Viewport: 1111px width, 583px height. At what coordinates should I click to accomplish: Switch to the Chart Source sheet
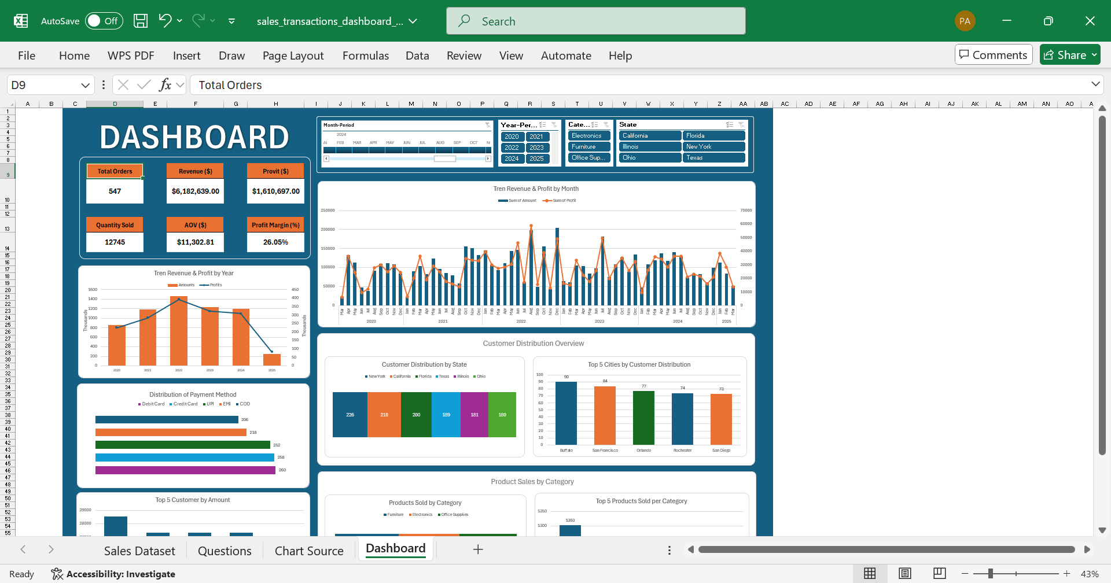tap(309, 551)
